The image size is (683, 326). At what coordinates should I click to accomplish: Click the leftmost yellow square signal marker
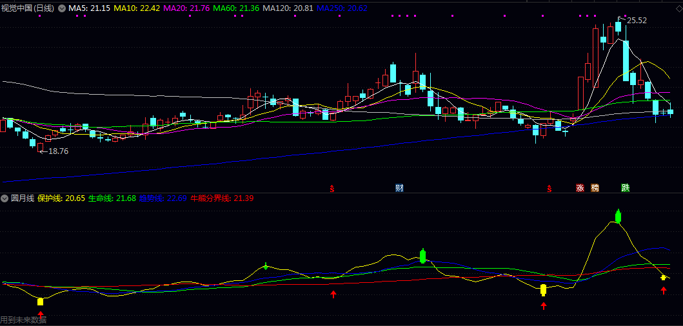pyautogui.click(x=40, y=302)
